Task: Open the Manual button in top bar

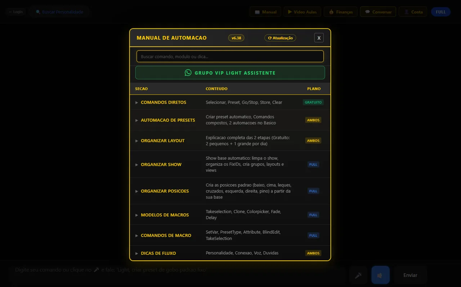Action: 265,12
